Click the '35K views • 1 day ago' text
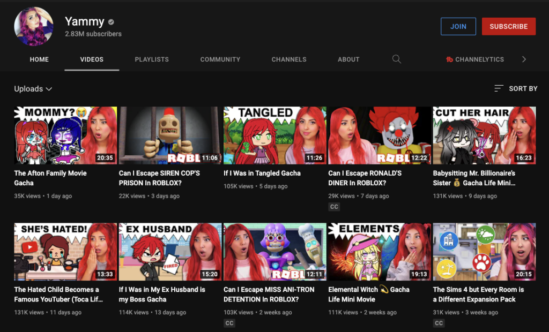The width and height of the screenshot is (549, 332). point(43,196)
